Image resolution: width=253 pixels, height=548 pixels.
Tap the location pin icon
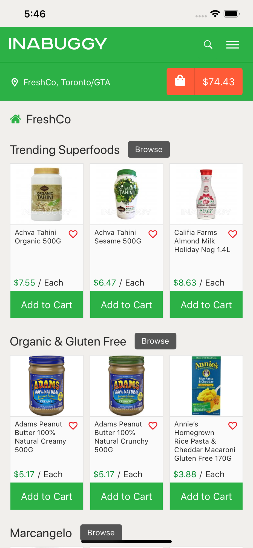15,82
